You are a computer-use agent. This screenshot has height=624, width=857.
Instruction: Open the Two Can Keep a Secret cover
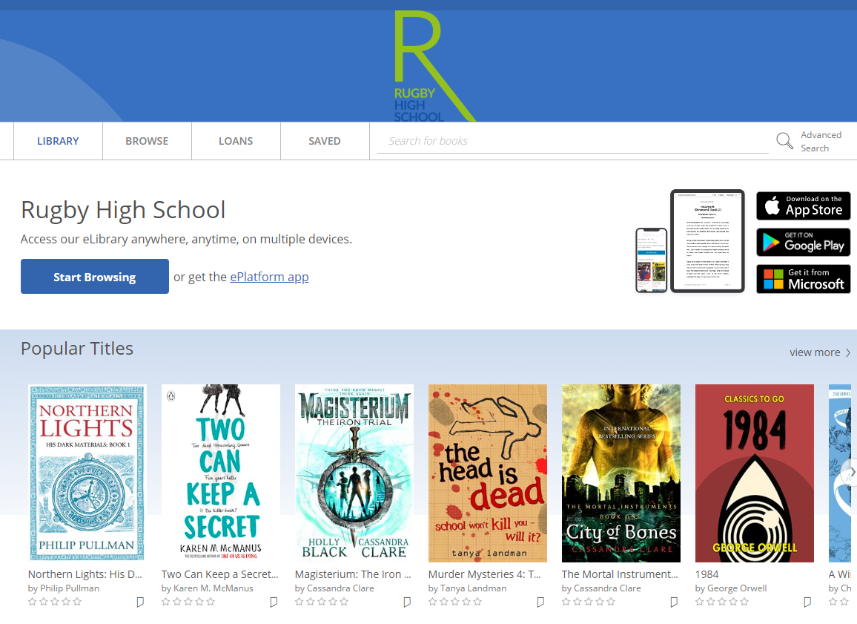pyautogui.click(x=221, y=473)
